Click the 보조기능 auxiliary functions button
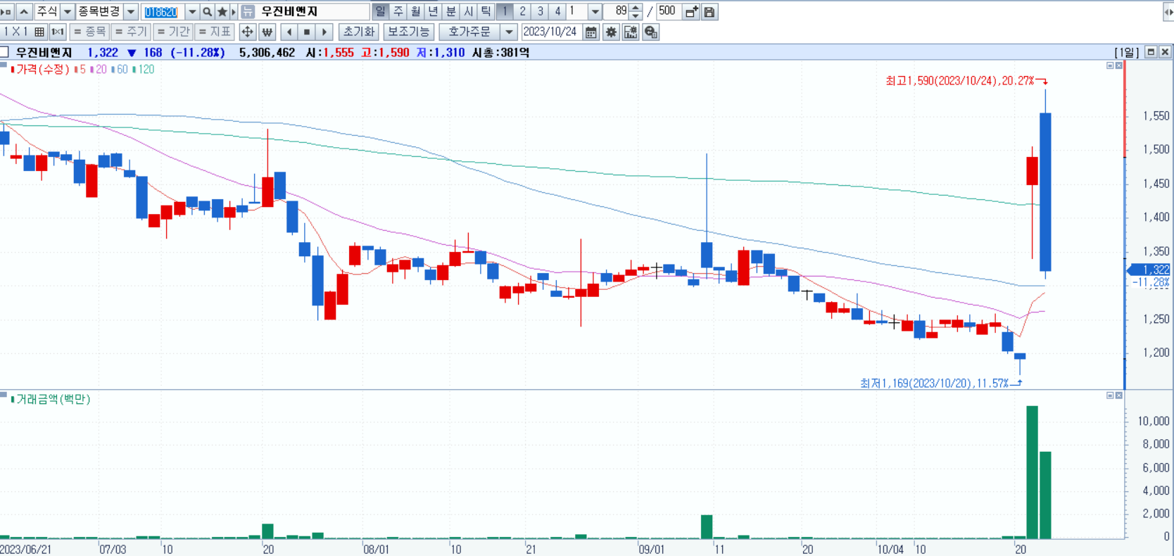This screenshot has width=1174, height=556. [x=409, y=32]
